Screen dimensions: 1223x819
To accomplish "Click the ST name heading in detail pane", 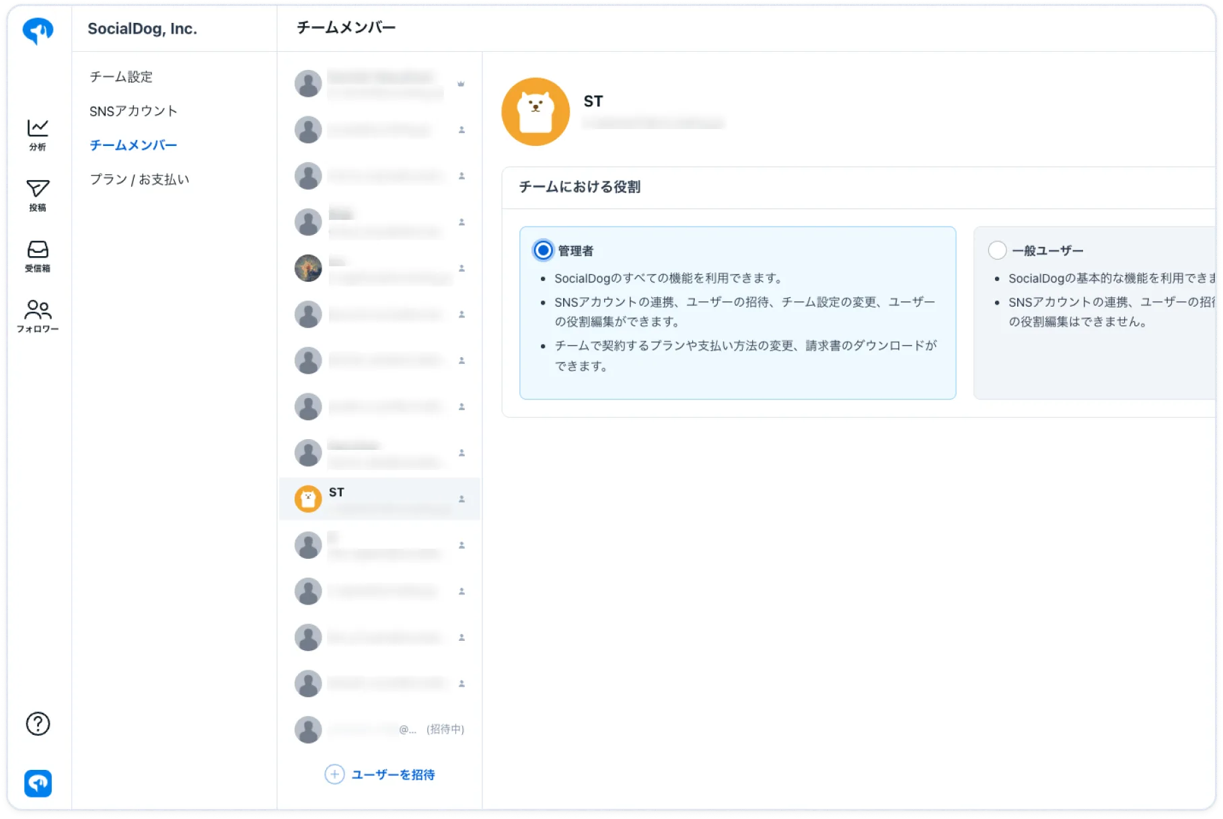I will click(593, 102).
